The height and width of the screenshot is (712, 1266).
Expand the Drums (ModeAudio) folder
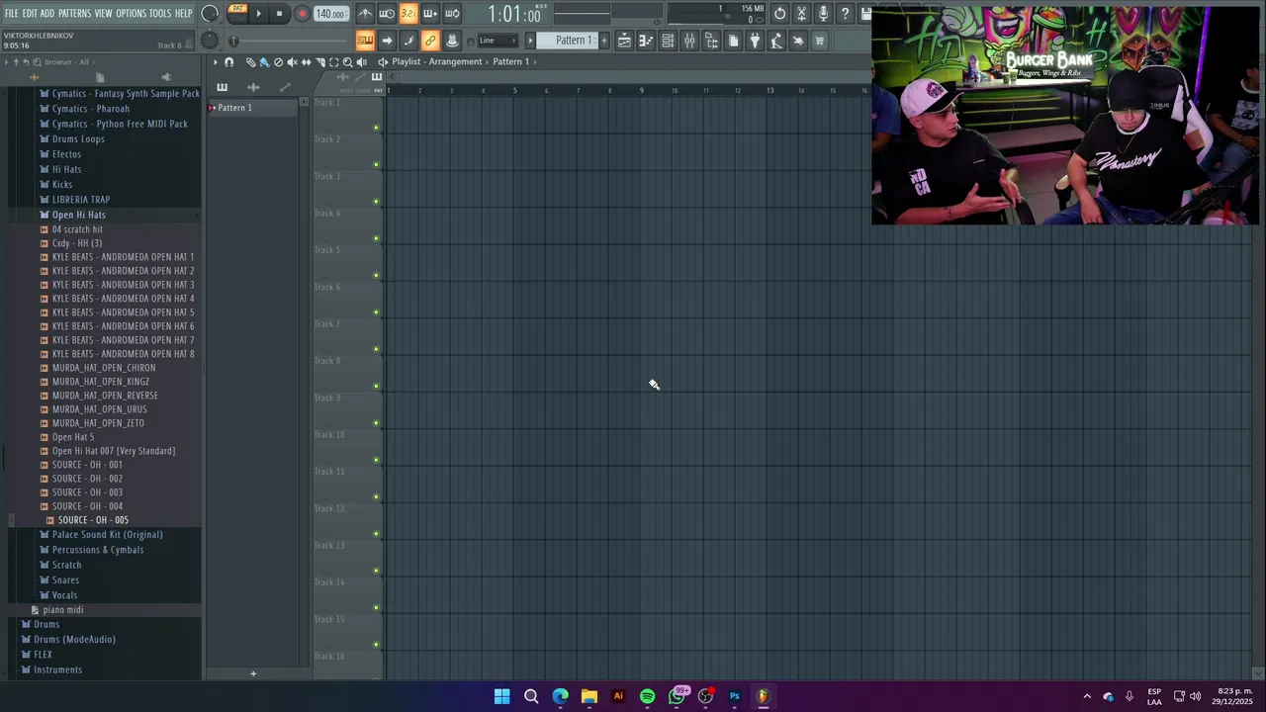pyautogui.click(x=74, y=640)
